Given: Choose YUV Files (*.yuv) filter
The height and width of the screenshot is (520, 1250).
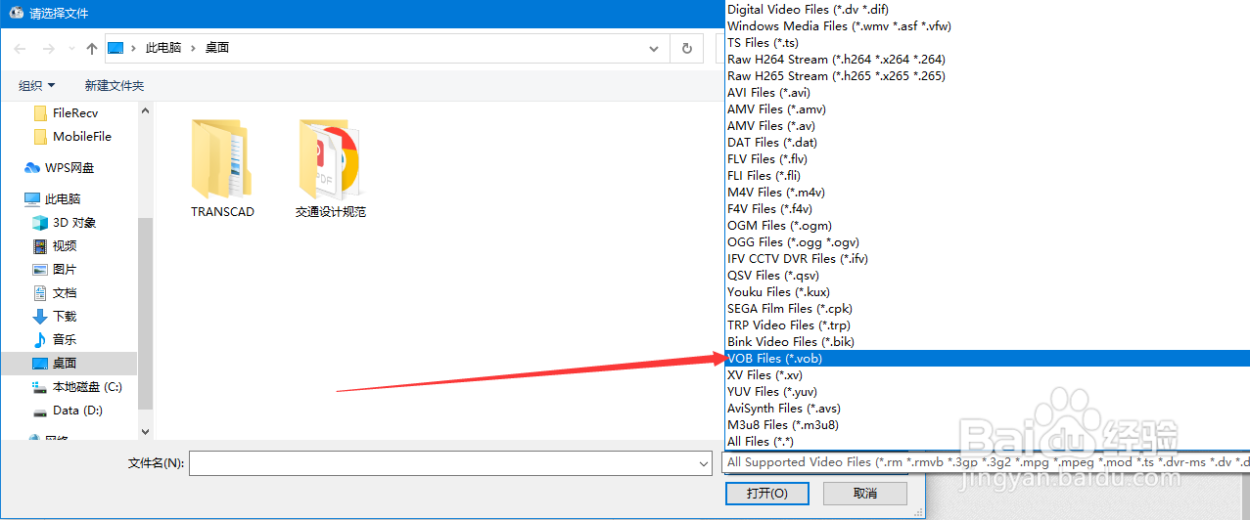Looking at the screenshot, I should click(988, 391).
